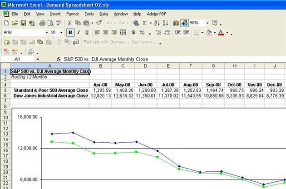Apply Currency Style dollar icon
Screen dimensions: 286x189
coord(133,33)
